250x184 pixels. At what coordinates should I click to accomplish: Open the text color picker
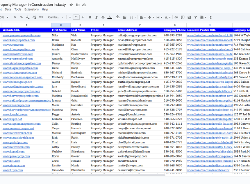tap(109, 17)
